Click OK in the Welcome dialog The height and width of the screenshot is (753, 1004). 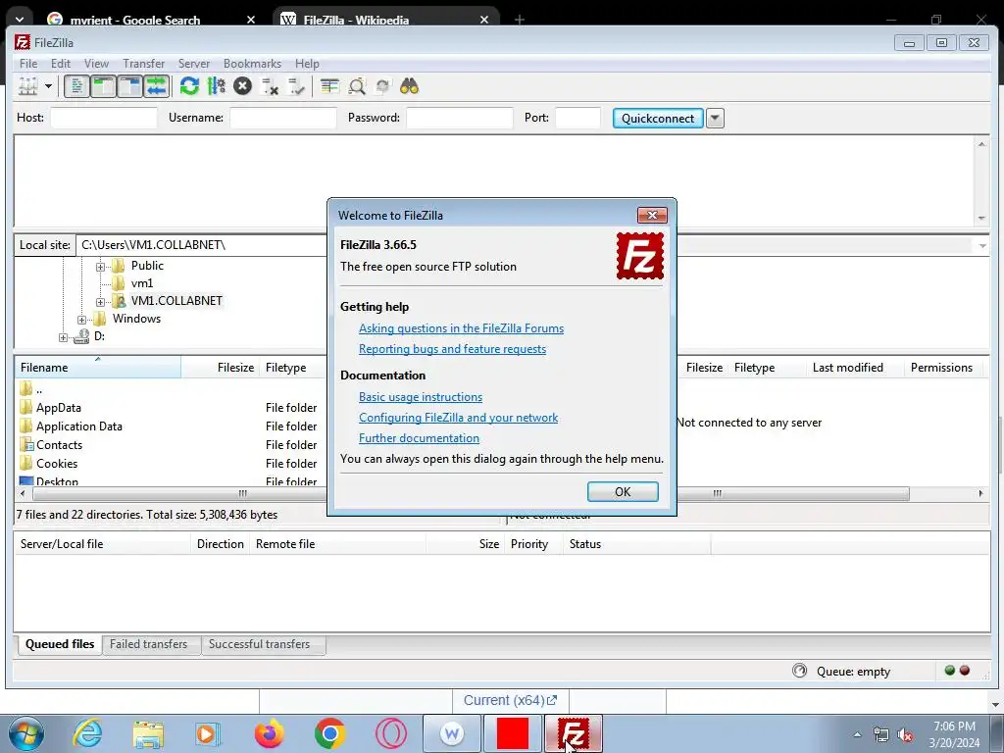tap(623, 492)
